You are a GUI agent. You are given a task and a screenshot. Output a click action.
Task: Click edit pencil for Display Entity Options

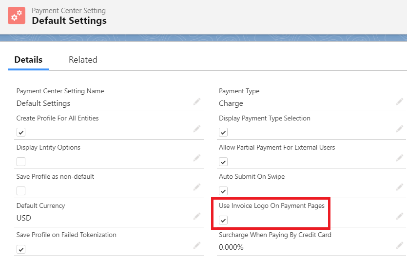tap(197, 158)
